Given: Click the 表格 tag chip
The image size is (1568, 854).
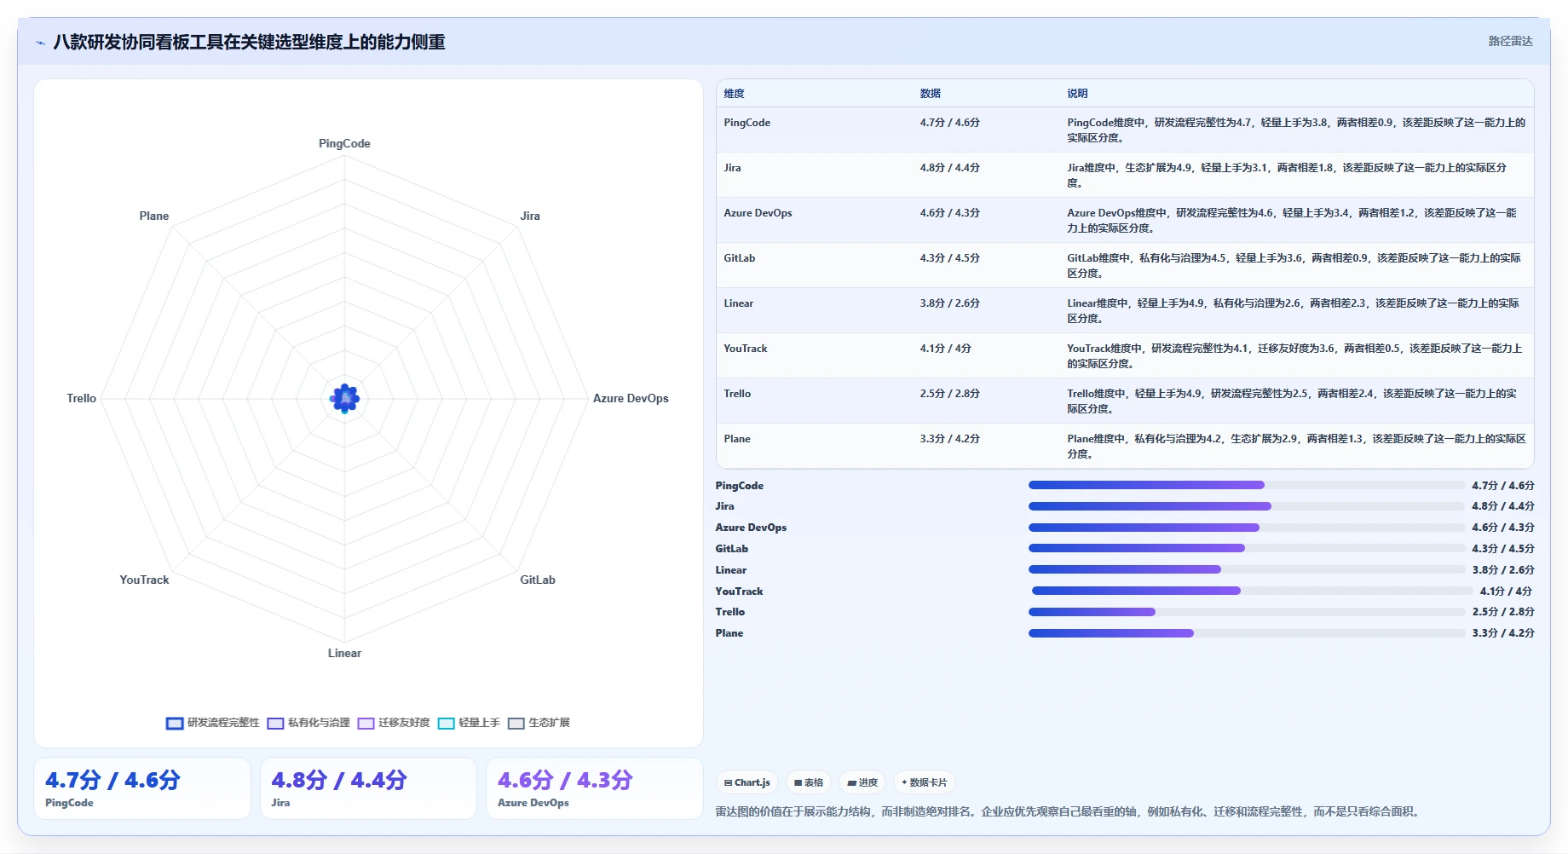Looking at the screenshot, I should (x=809, y=782).
